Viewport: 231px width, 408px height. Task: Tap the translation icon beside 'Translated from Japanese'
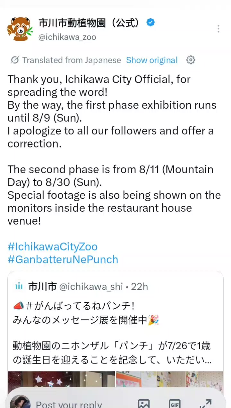14,60
